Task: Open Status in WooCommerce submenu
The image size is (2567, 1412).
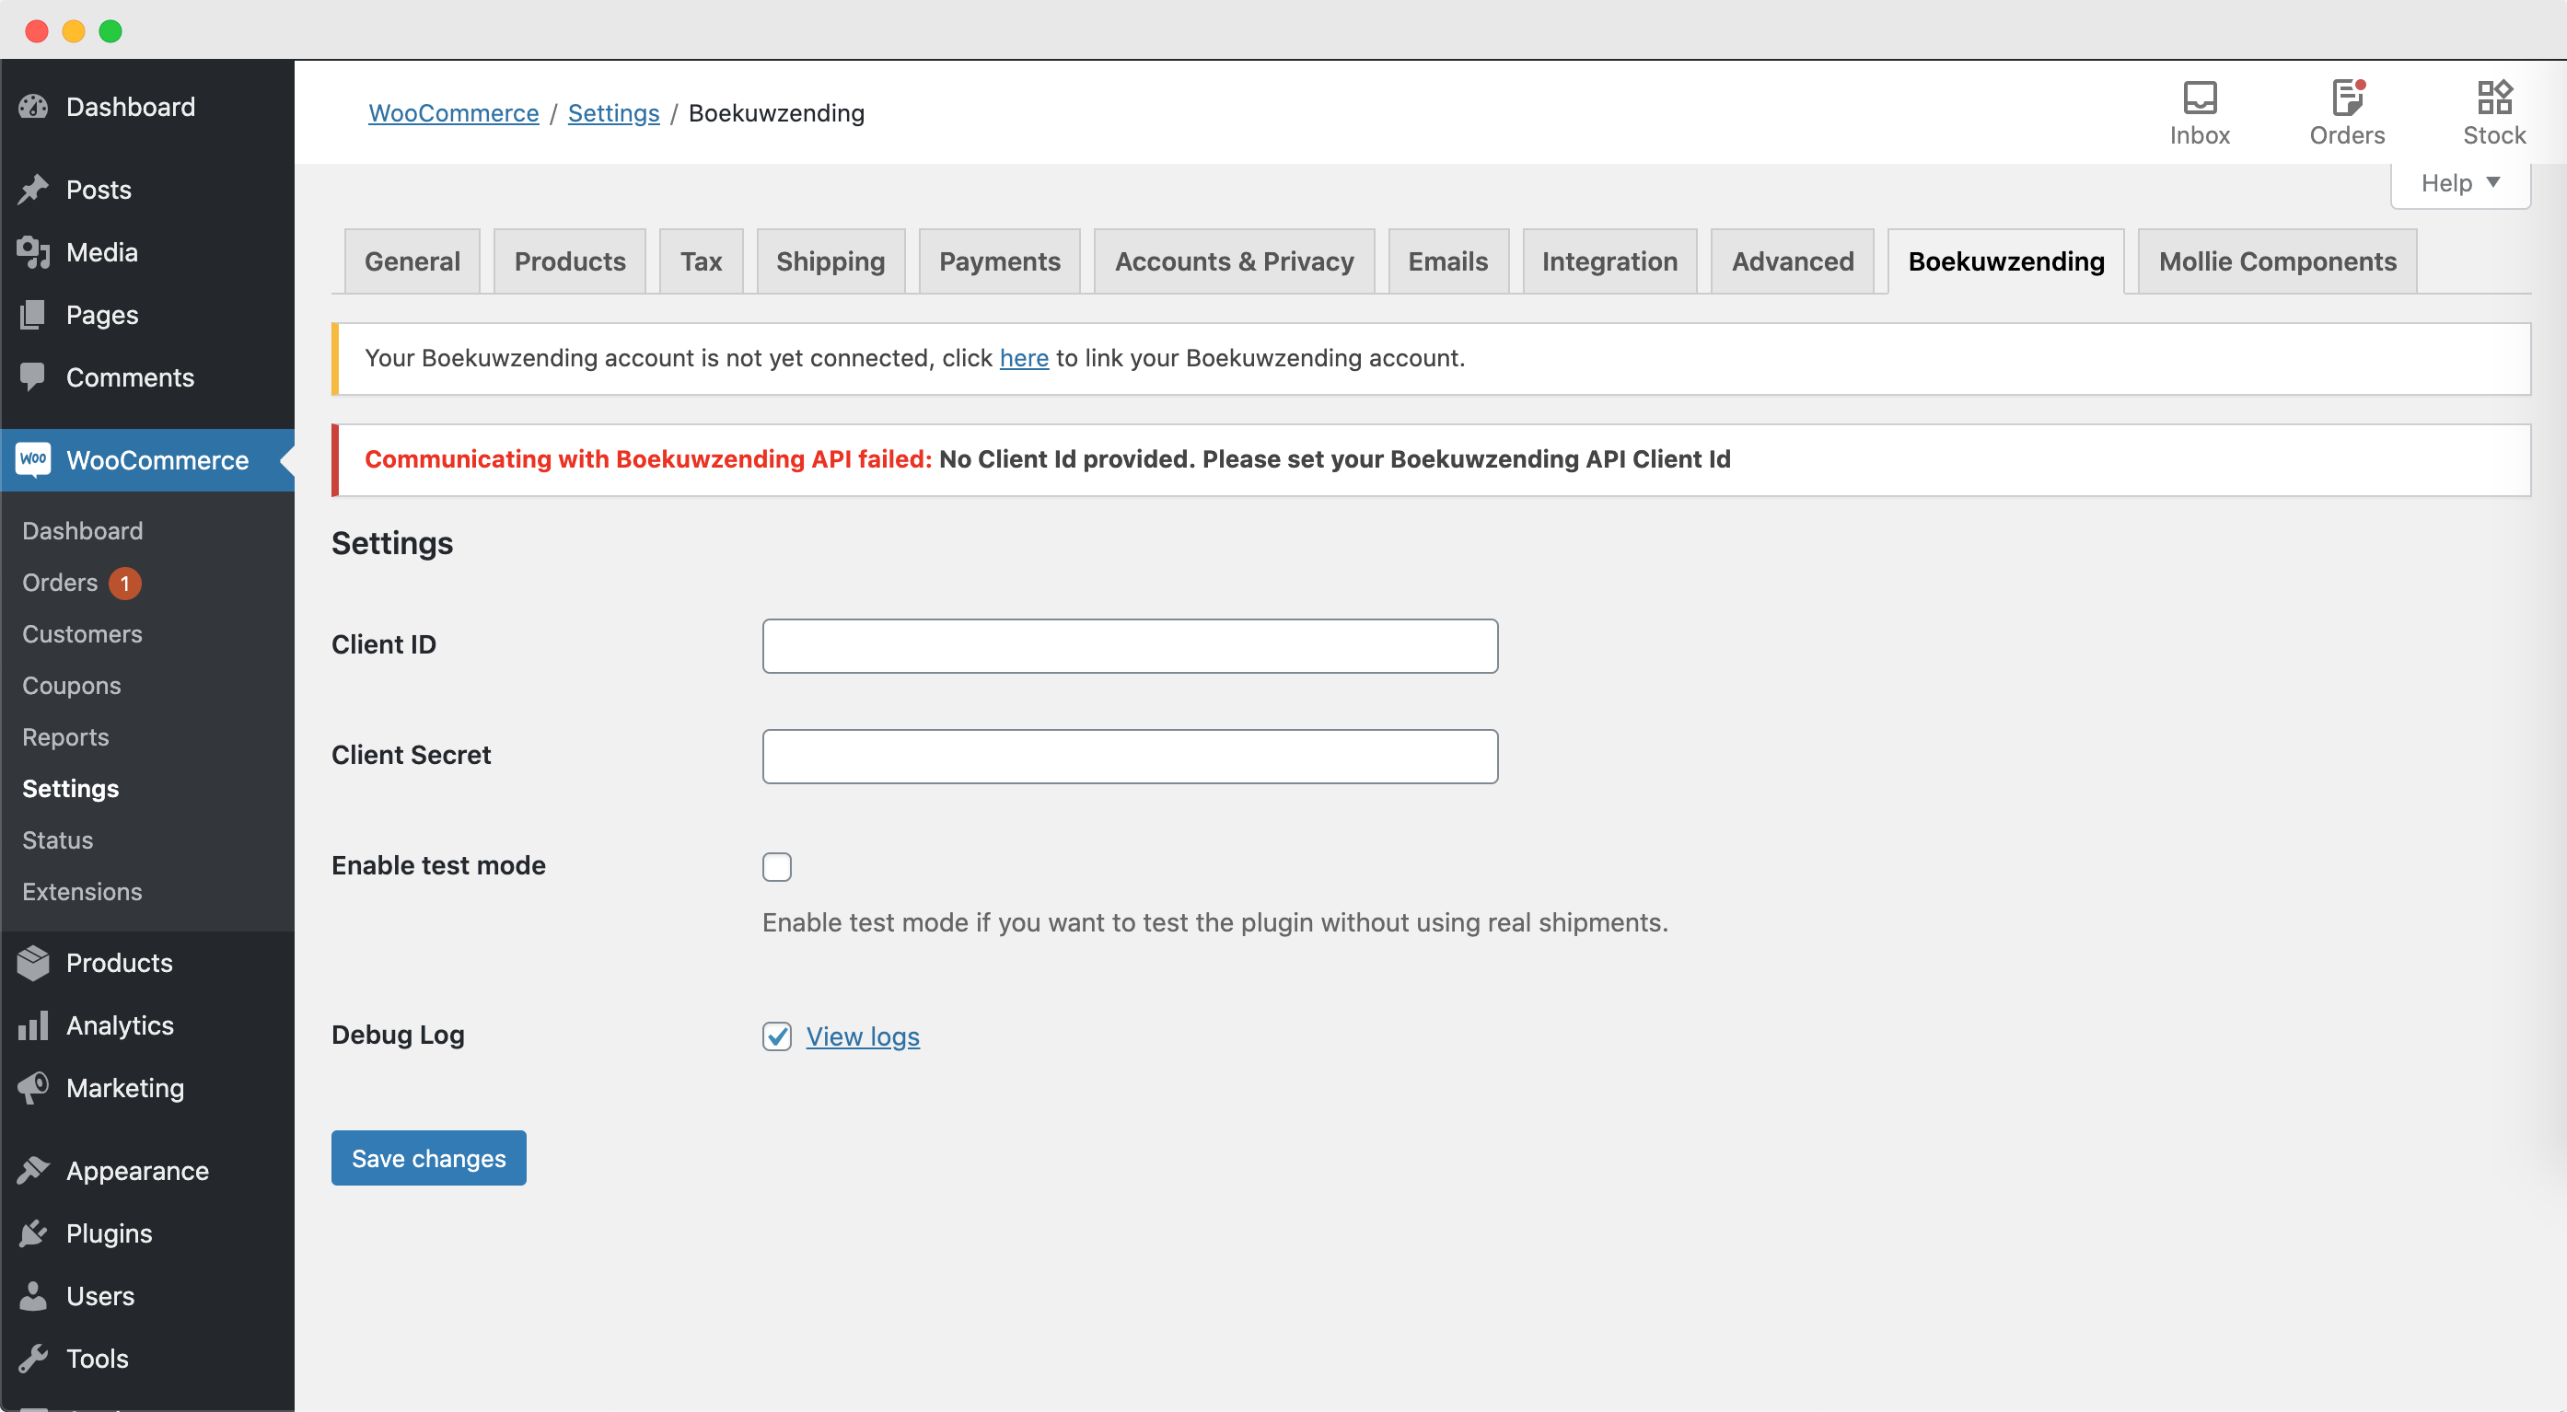Action: 58,840
